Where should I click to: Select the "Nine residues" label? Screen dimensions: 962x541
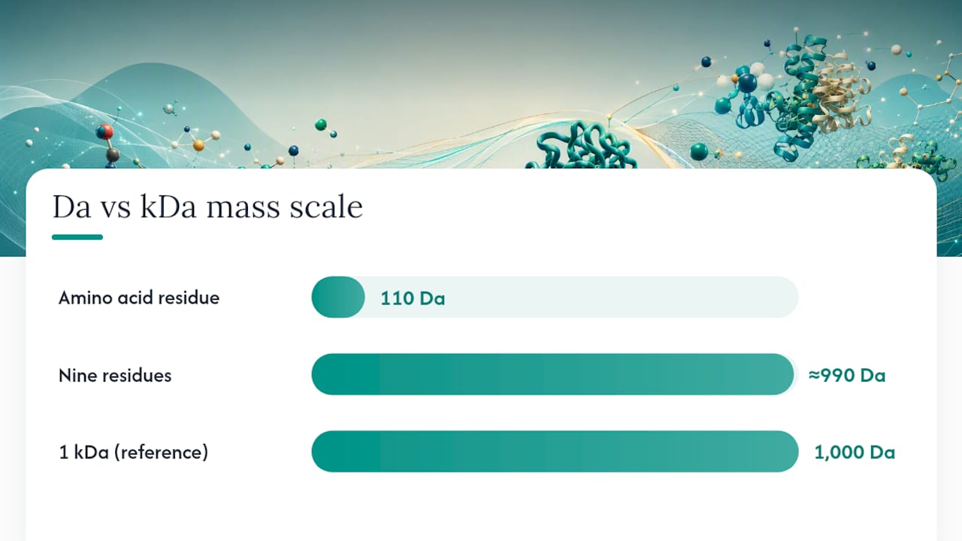click(x=115, y=375)
